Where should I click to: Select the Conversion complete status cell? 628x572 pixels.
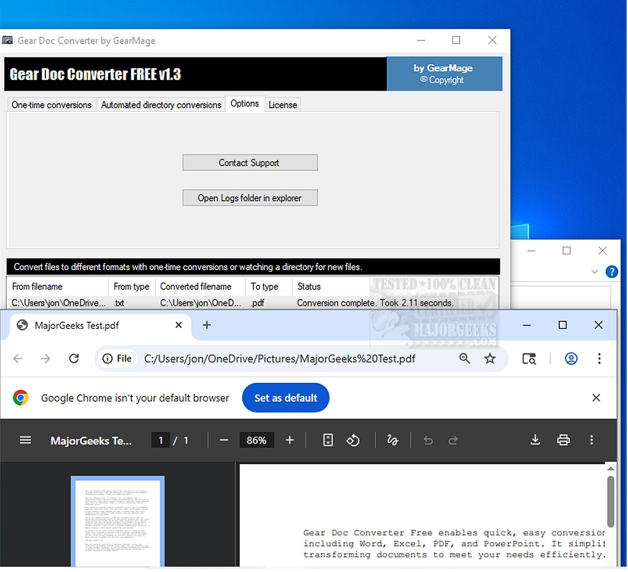pyautogui.click(x=375, y=303)
